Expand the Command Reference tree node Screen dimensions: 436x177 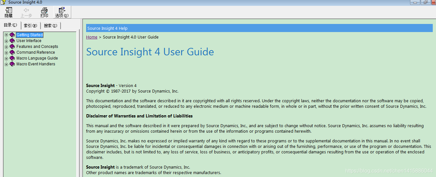[x=6, y=52]
